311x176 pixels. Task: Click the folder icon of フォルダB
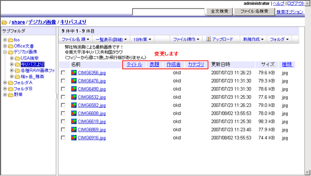coord(11,89)
